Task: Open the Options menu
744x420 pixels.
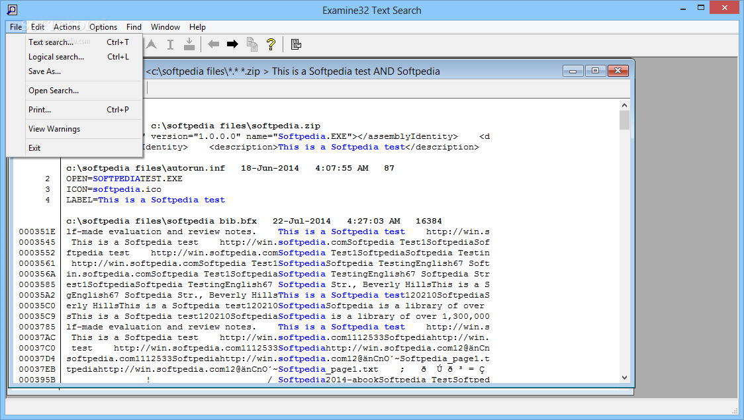Action: click(x=103, y=27)
